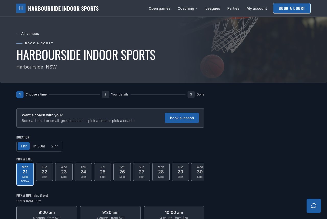Select the 9:00 am time slot

[x=46, y=213]
